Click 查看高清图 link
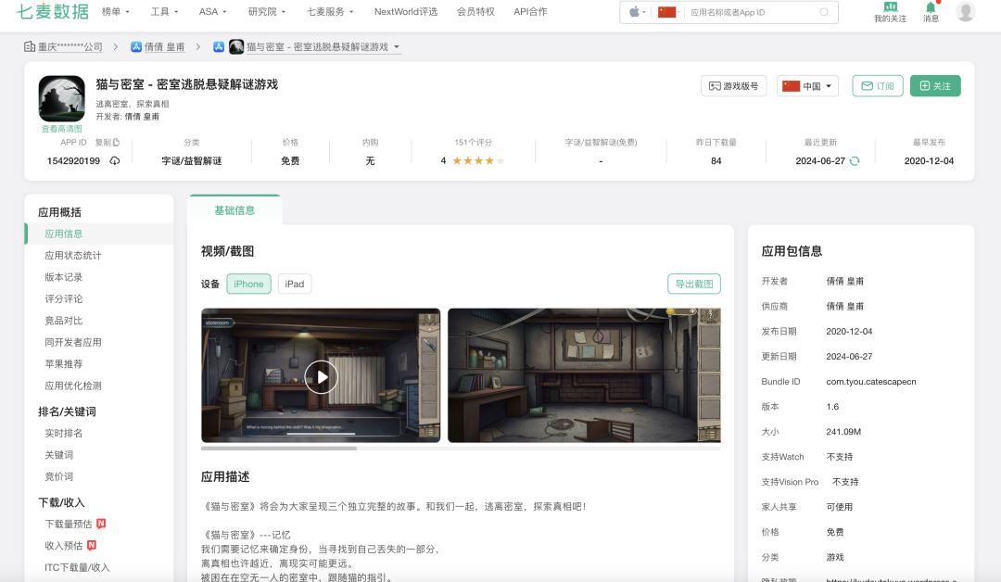 pos(62,129)
